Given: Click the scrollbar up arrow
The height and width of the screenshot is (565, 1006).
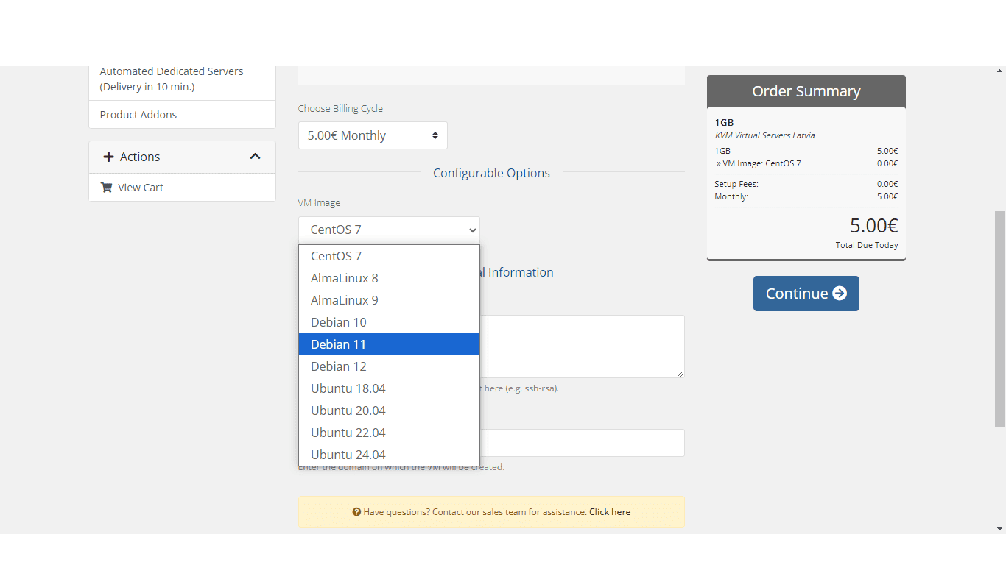Looking at the screenshot, I should (999, 71).
